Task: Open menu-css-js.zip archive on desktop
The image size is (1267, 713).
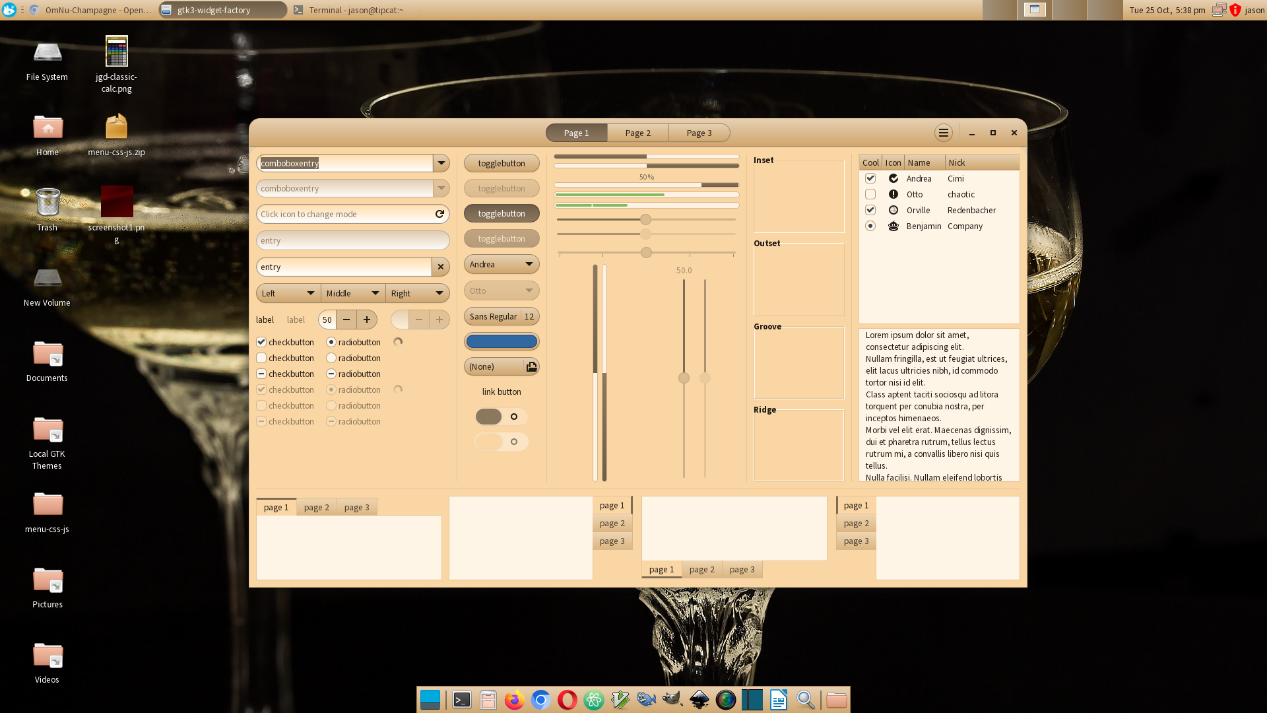Action: click(x=117, y=135)
